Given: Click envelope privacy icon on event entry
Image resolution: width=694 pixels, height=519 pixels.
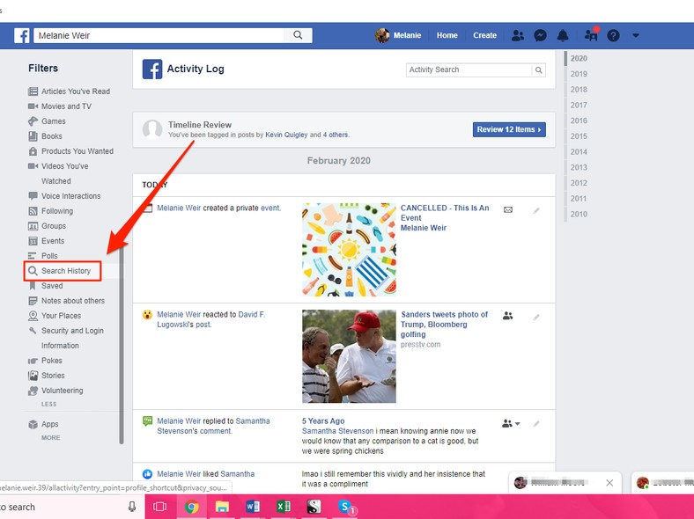Looking at the screenshot, I should point(508,210).
